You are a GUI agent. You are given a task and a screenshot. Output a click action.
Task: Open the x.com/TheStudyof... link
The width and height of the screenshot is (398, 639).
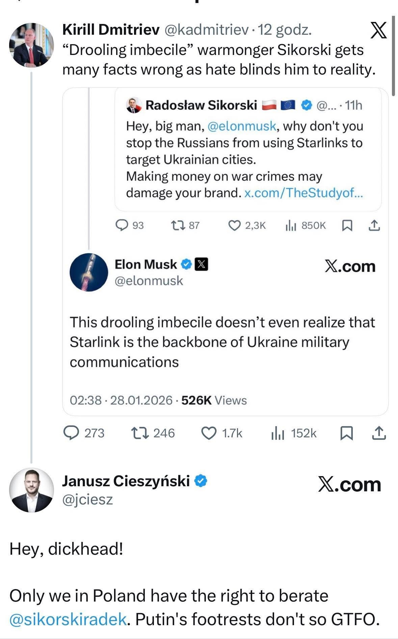[x=303, y=193]
